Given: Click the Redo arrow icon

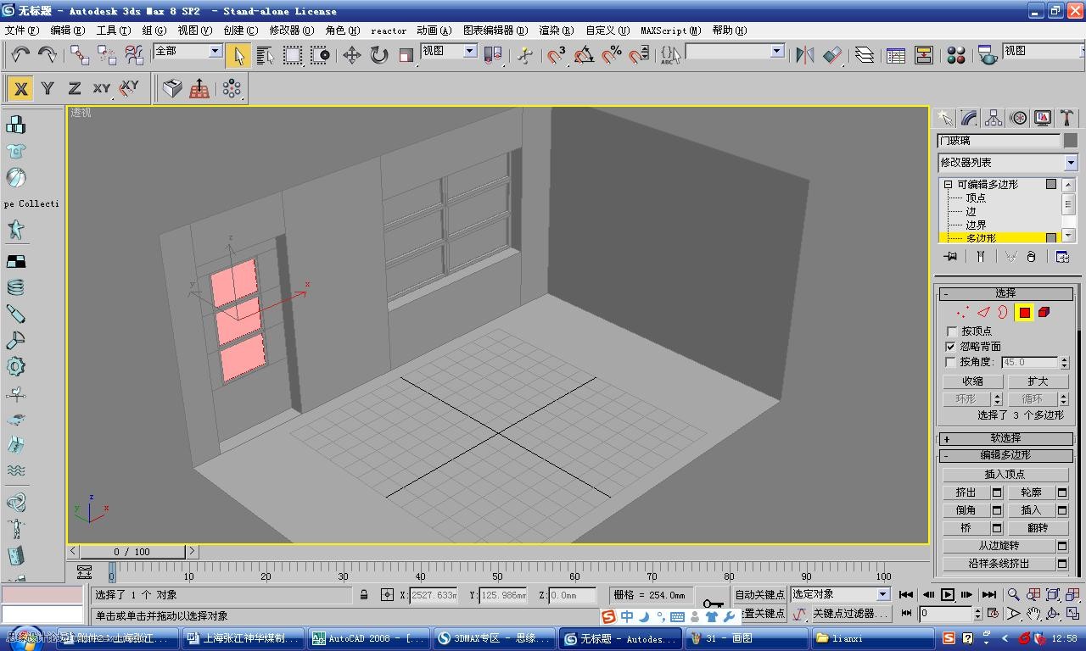Looking at the screenshot, I should (x=48, y=55).
